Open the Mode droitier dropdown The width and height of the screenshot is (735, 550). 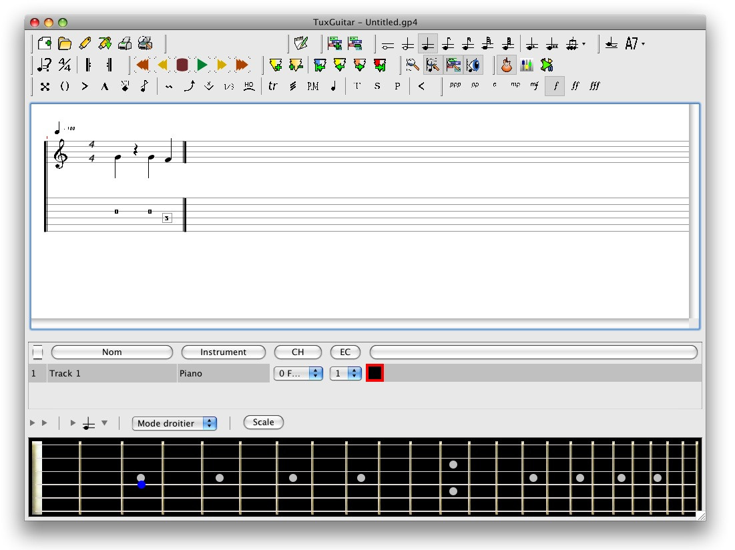[174, 423]
